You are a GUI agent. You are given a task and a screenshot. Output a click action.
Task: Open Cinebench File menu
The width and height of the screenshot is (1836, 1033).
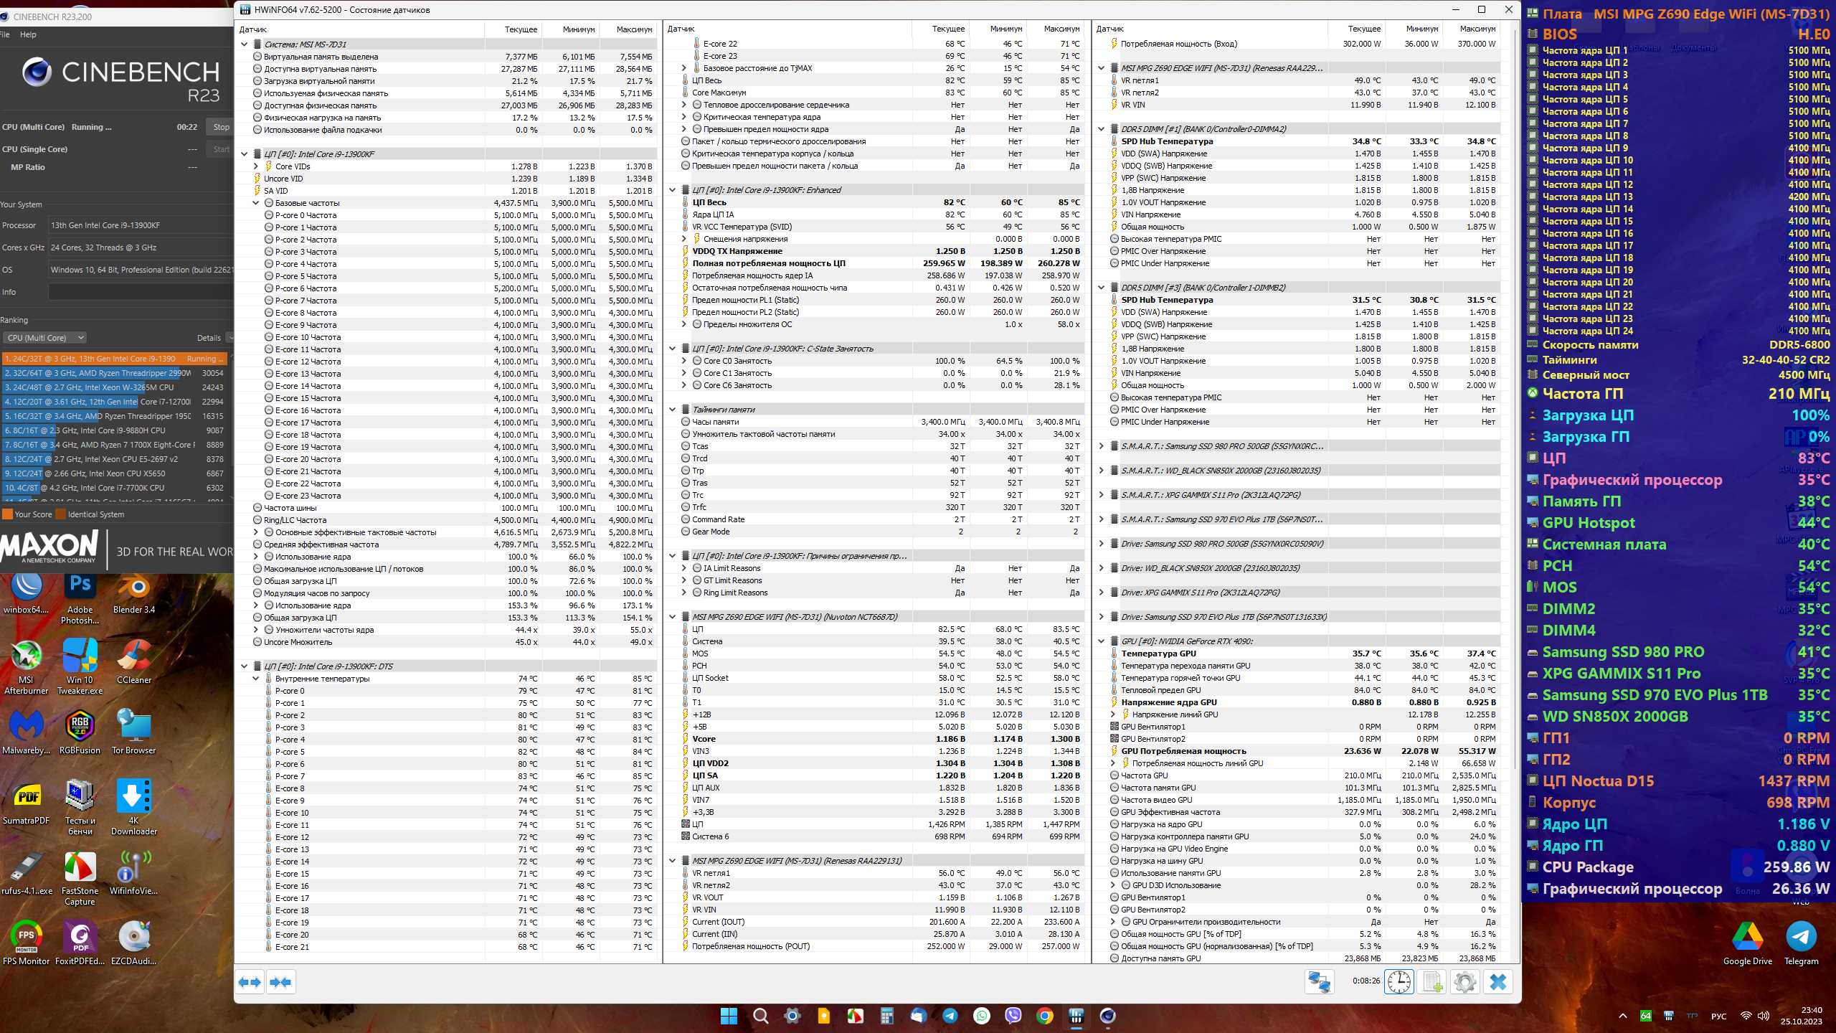(x=4, y=34)
